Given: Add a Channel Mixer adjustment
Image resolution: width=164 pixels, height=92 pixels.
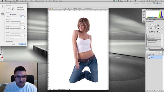Looking at the screenshot, I should pos(161,28).
